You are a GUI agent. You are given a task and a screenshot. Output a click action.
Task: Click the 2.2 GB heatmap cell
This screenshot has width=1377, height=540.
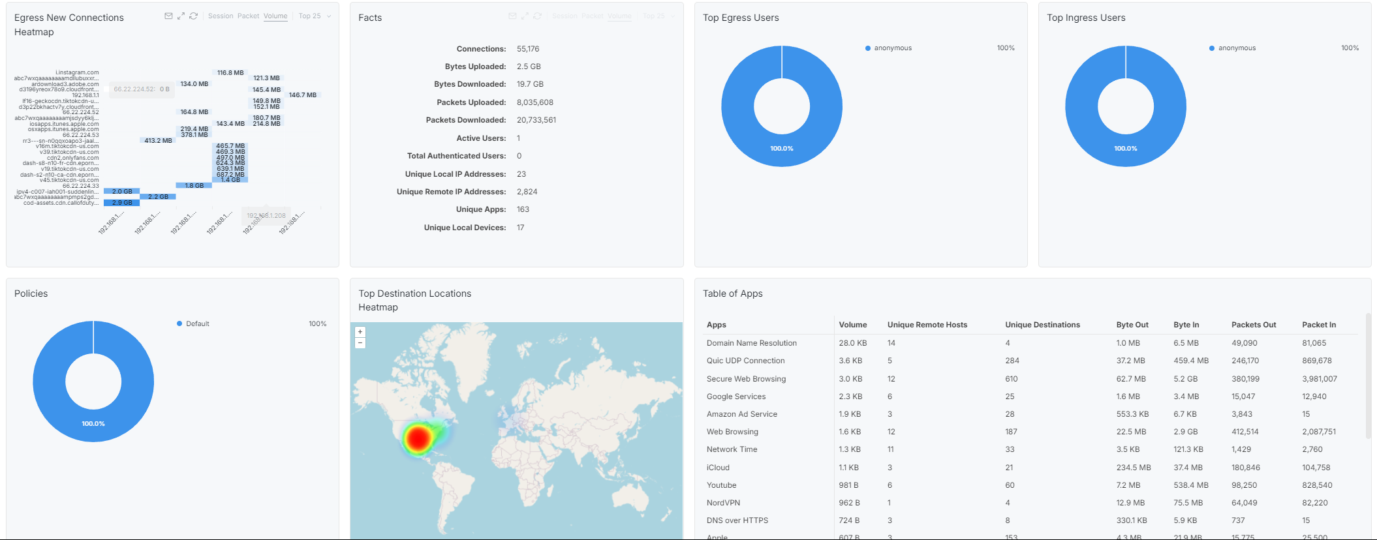[x=158, y=197]
